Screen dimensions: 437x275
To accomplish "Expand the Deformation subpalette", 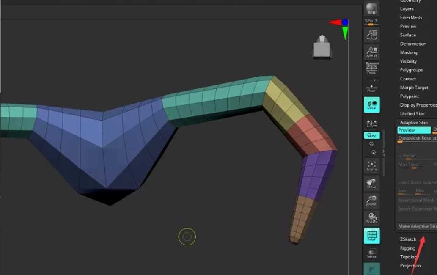I will [413, 44].
